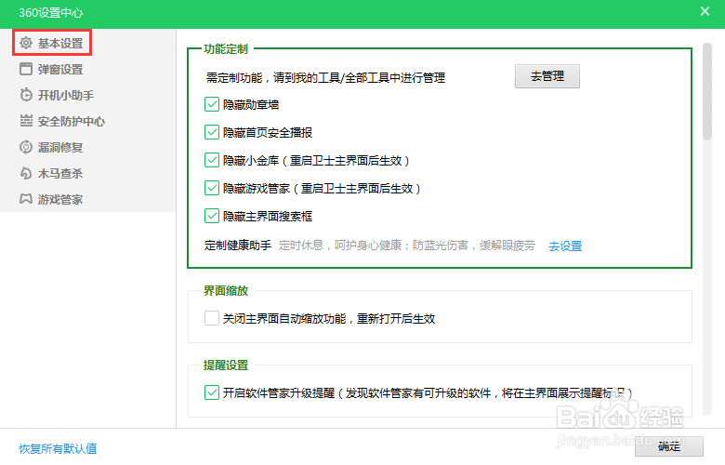Open the 去设置 link for 健康助手

click(x=565, y=246)
